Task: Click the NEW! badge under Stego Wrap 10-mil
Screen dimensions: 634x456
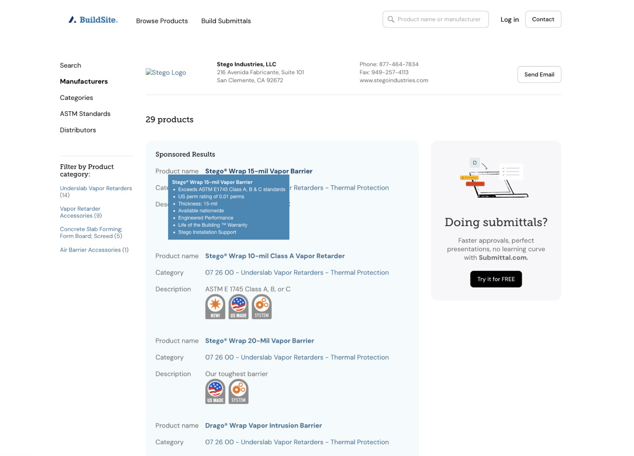Action: (x=215, y=307)
